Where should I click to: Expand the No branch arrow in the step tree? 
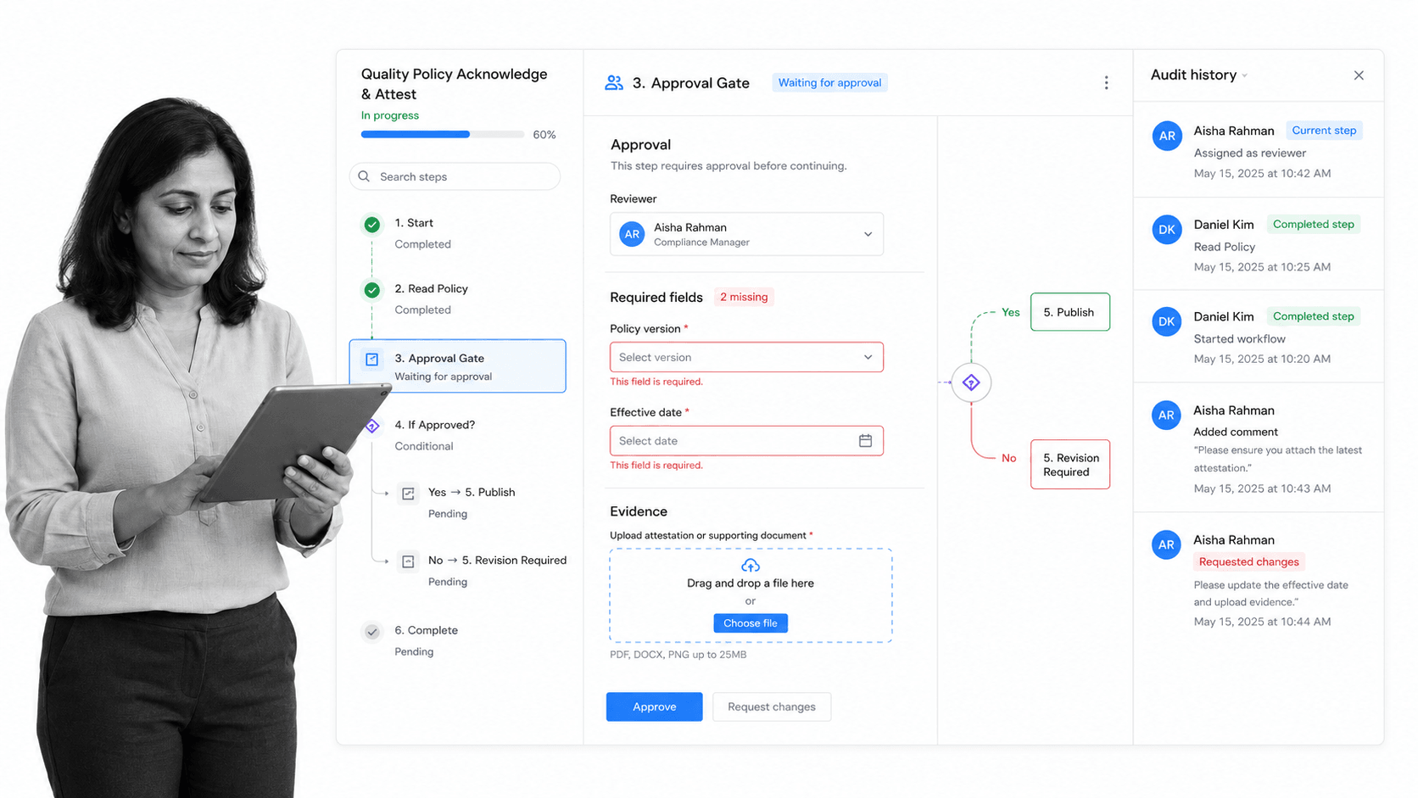[387, 561]
